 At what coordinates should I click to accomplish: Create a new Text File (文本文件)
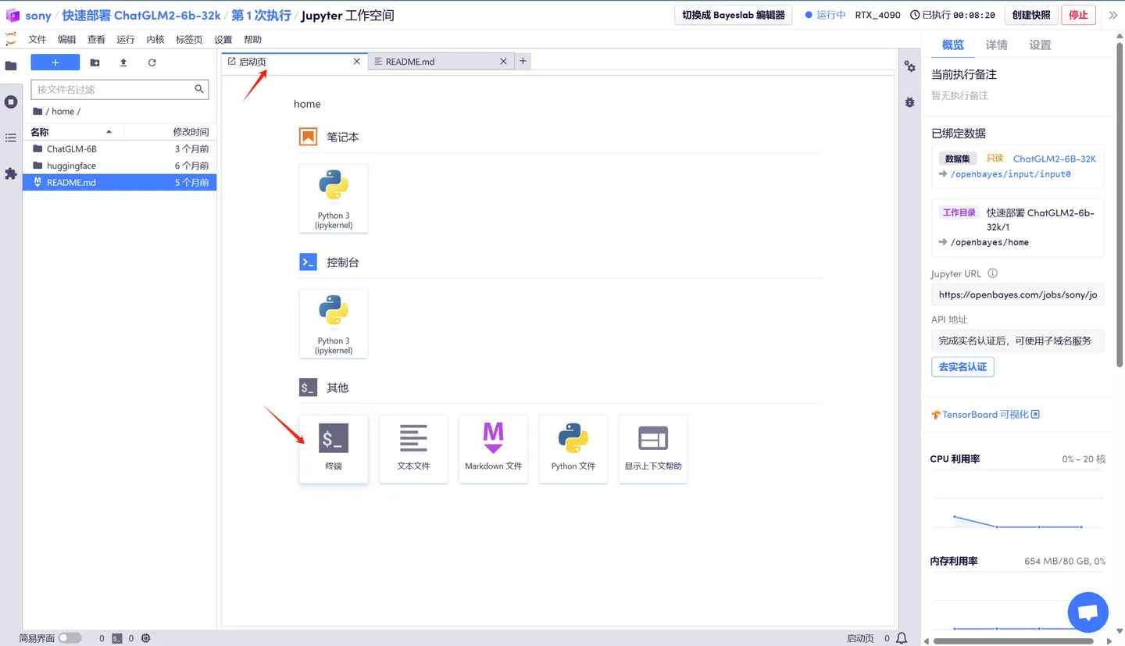point(413,448)
